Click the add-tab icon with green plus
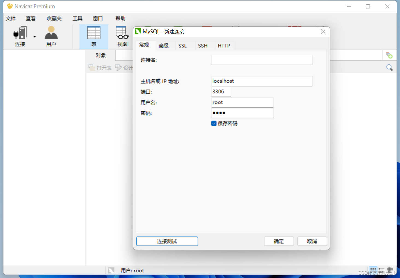The height and width of the screenshot is (278, 400). 389,55
